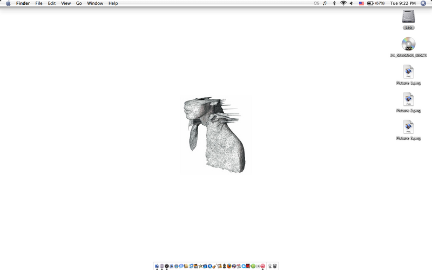The width and height of the screenshot is (432, 270).
Task: Open the volume control in menu bar
Action: click(352, 3)
